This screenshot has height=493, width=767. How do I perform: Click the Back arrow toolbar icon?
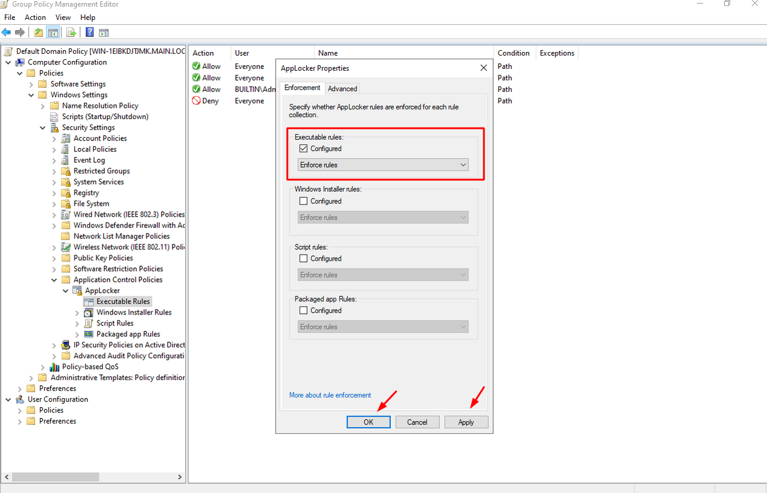pos(7,33)
